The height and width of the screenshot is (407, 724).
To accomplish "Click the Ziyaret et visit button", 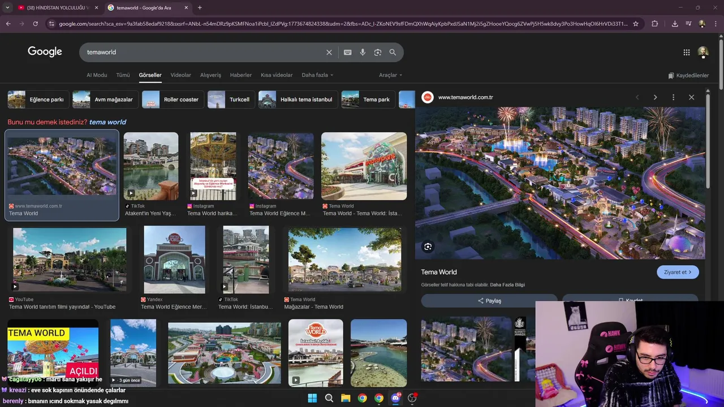I will 678,272.
